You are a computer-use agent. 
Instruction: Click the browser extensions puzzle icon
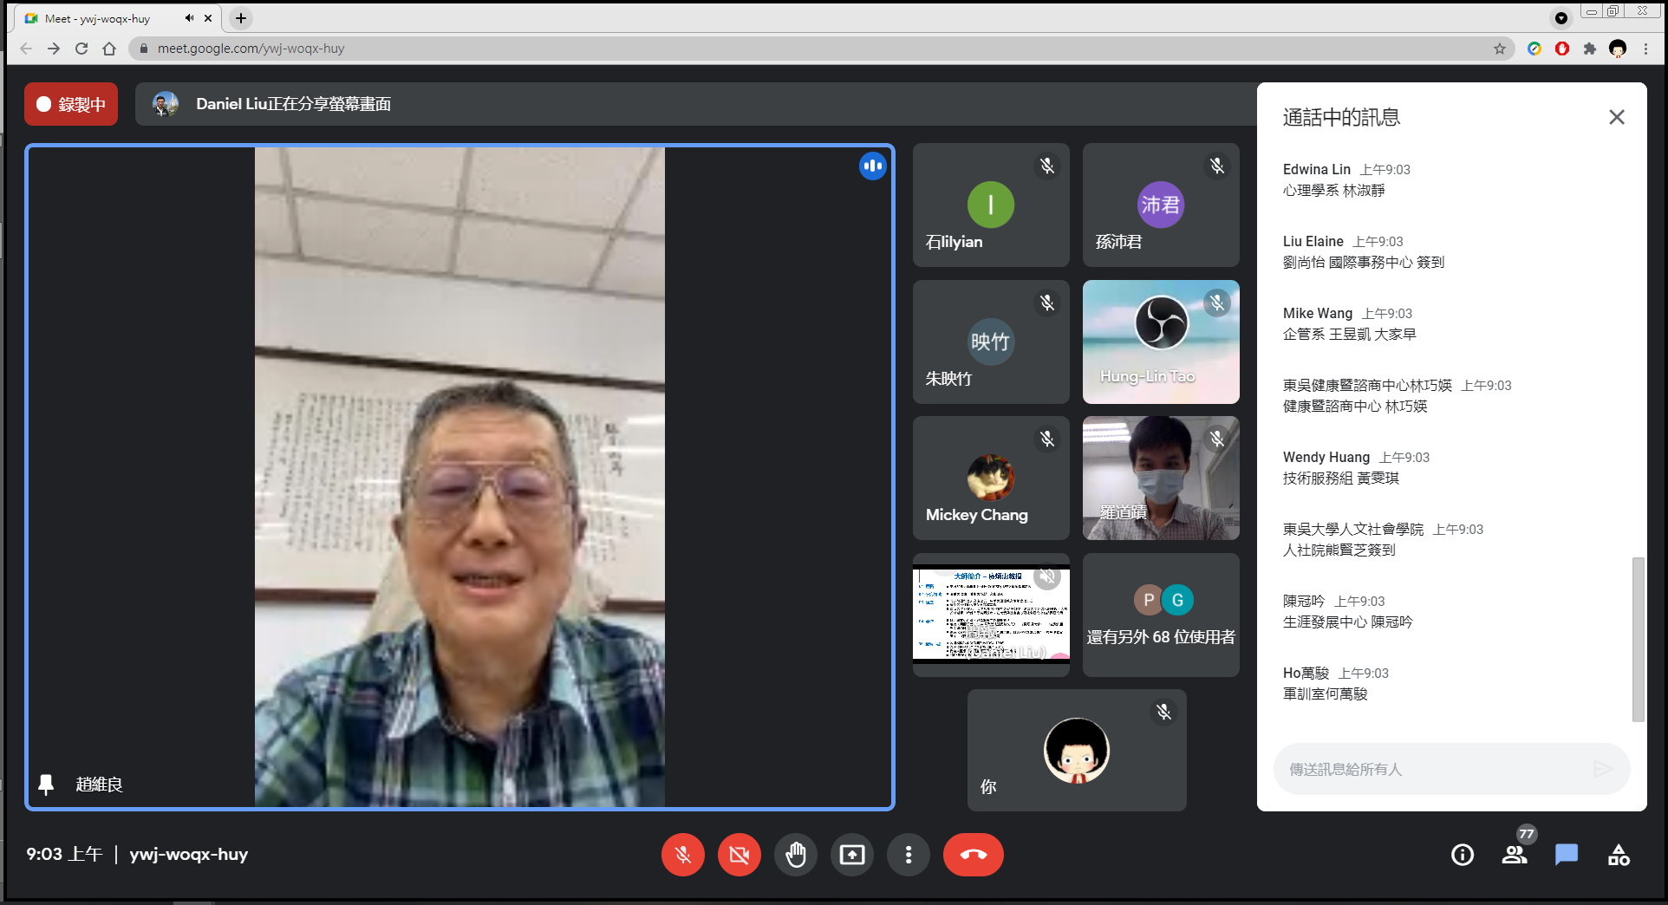point(1589,49)
